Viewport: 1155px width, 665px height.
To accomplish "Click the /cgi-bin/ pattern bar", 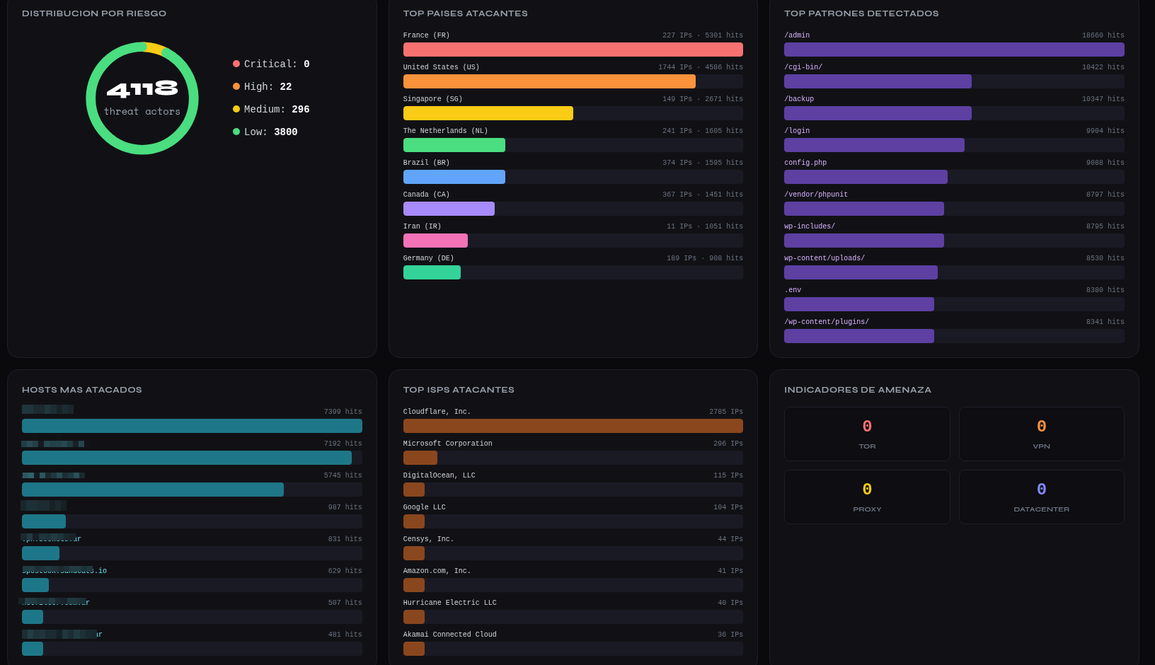I will click(x=878, y=81).
